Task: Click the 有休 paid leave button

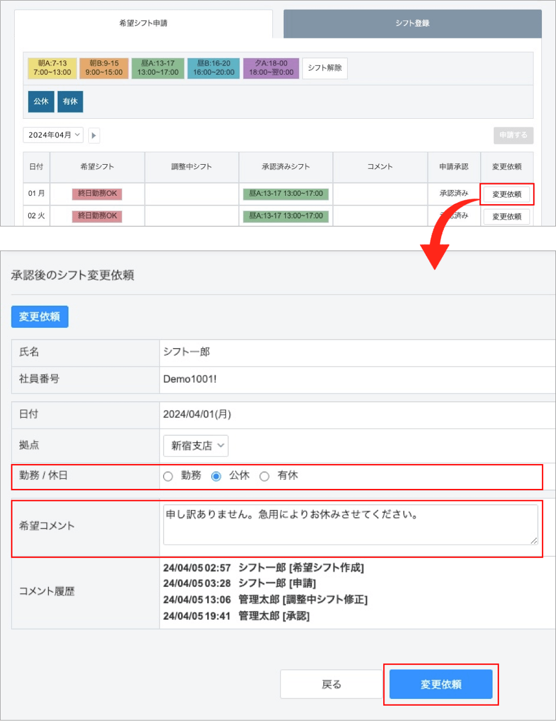Action: (x=70, y=101)
